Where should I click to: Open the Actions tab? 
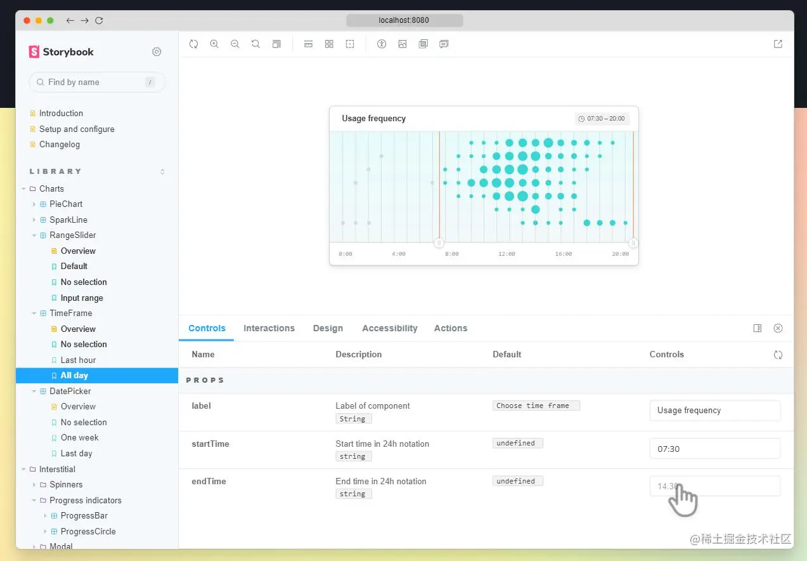coord(451,328)
